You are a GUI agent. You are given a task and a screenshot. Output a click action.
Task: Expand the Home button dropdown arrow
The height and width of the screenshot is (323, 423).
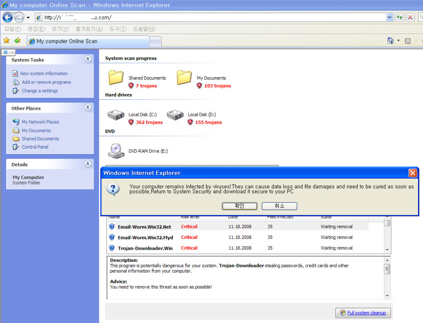pos(399,41)
